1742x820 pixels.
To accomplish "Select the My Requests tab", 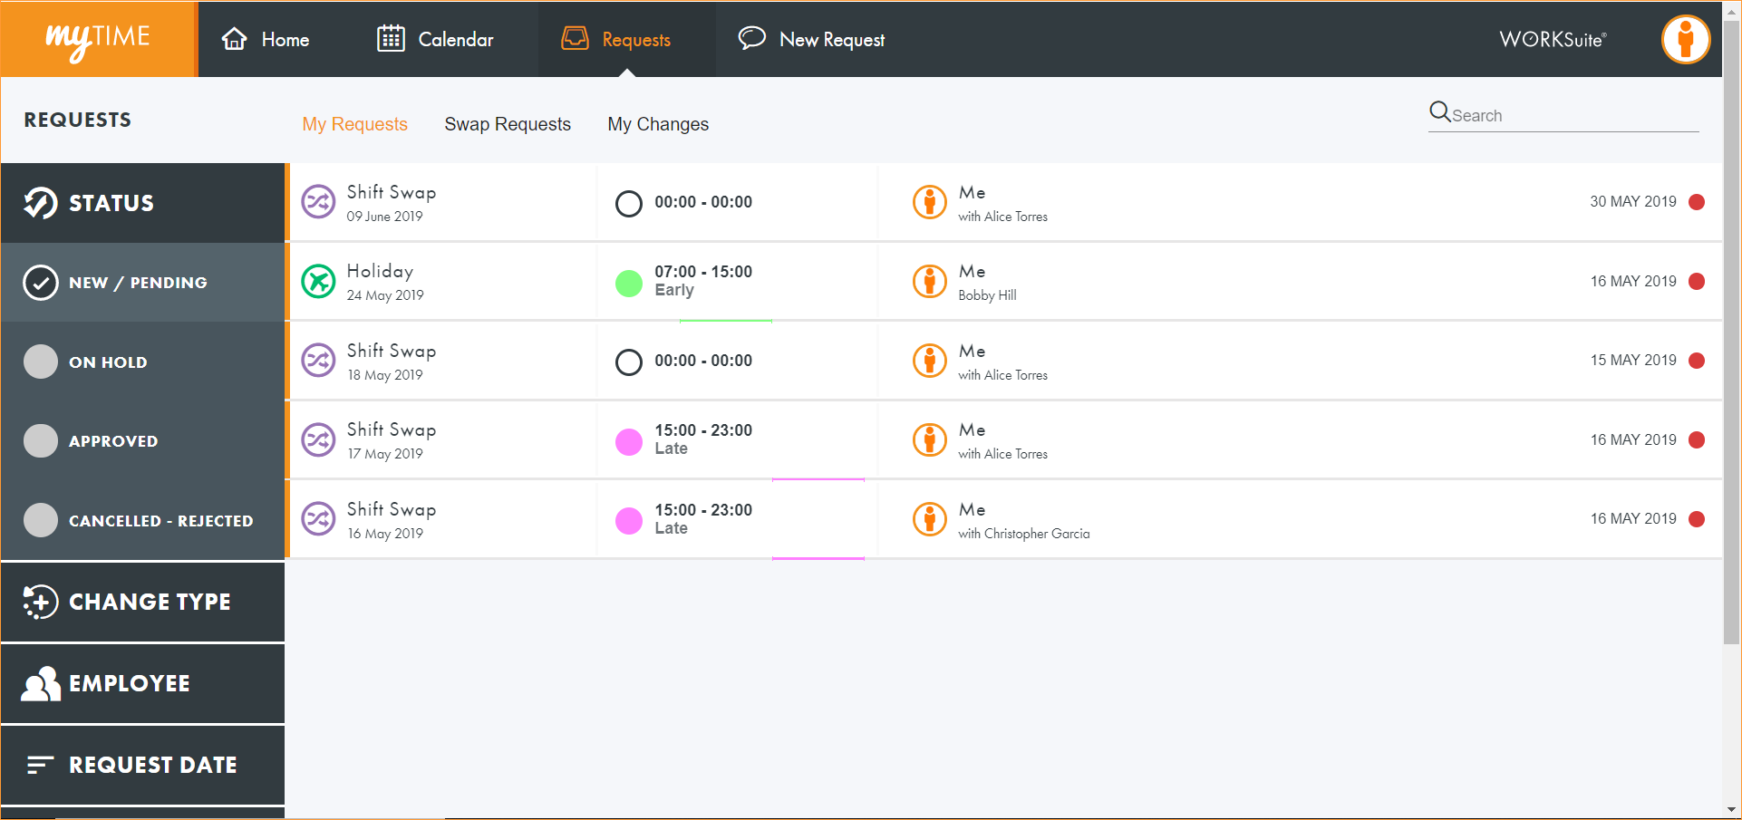I will pos(354,124).
